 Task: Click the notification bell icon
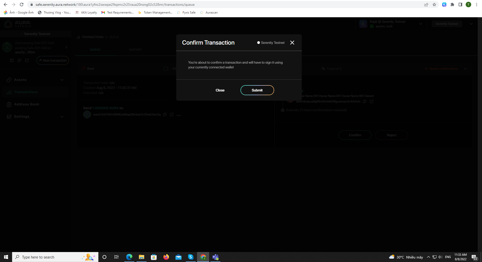(165, 68)
